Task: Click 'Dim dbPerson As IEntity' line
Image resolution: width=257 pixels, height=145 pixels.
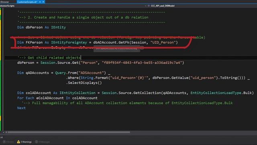Action: [x=41, y=27]
